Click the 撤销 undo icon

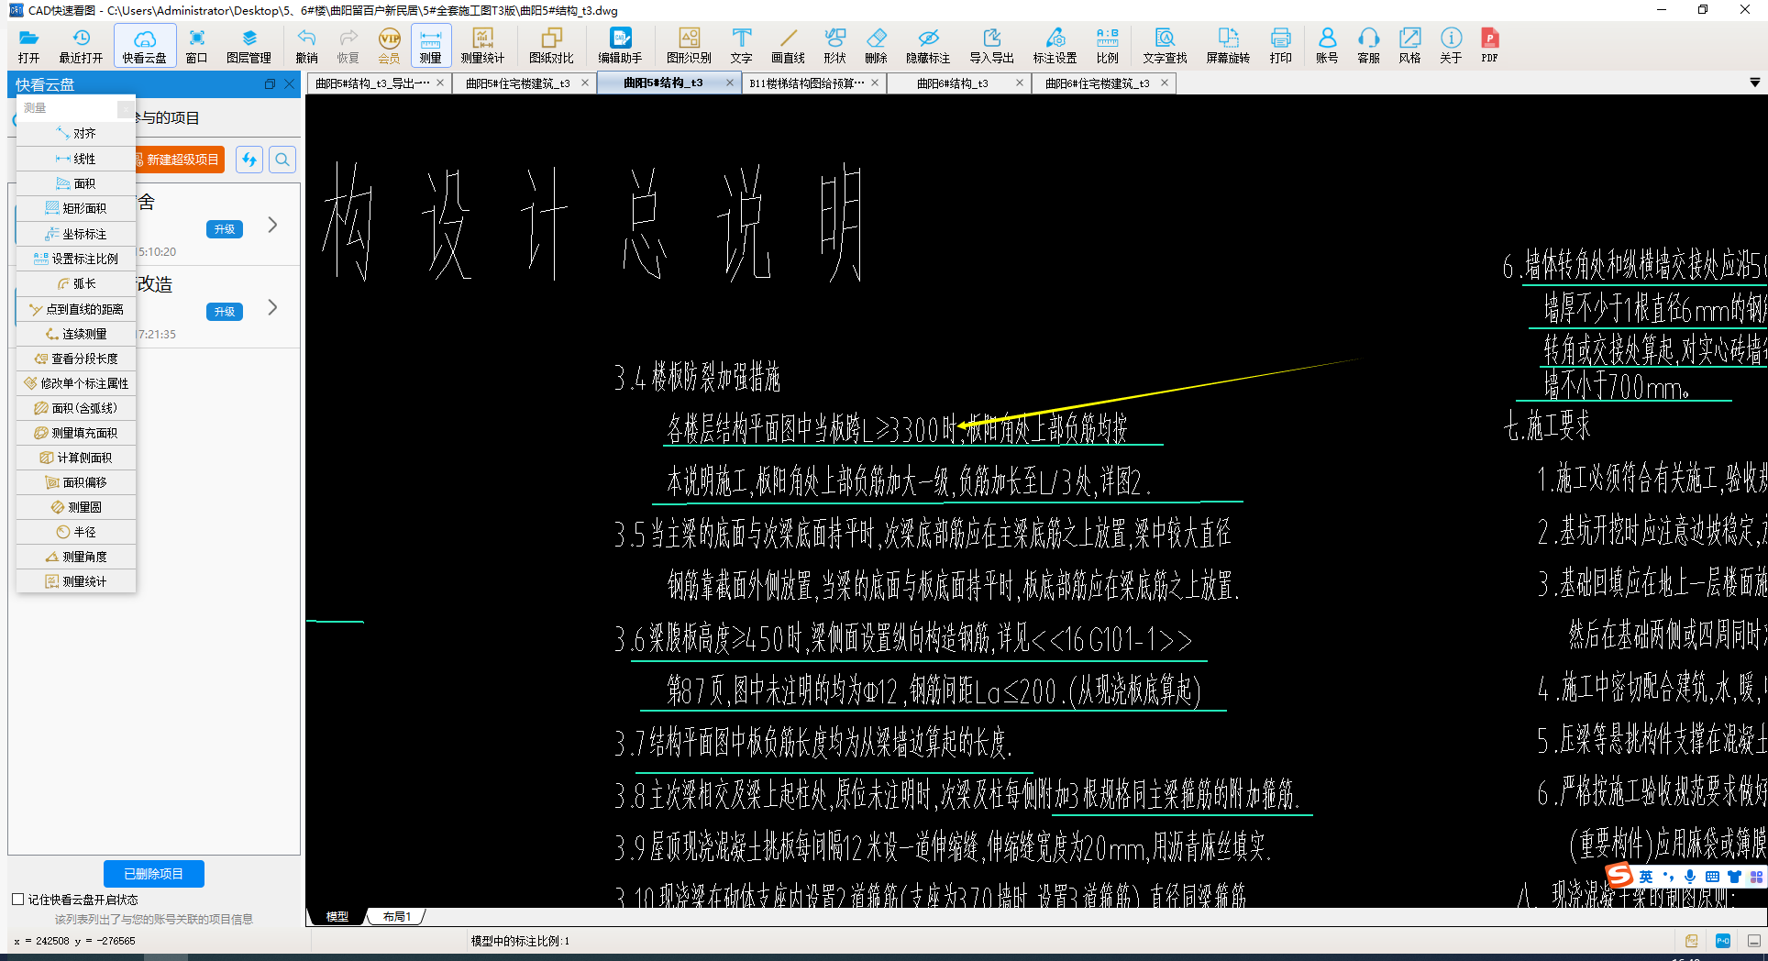pyautogui.click(x=306, y=45)
